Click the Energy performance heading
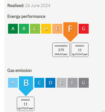The width and height of the screenshot is (105, 112). [26, 17]
